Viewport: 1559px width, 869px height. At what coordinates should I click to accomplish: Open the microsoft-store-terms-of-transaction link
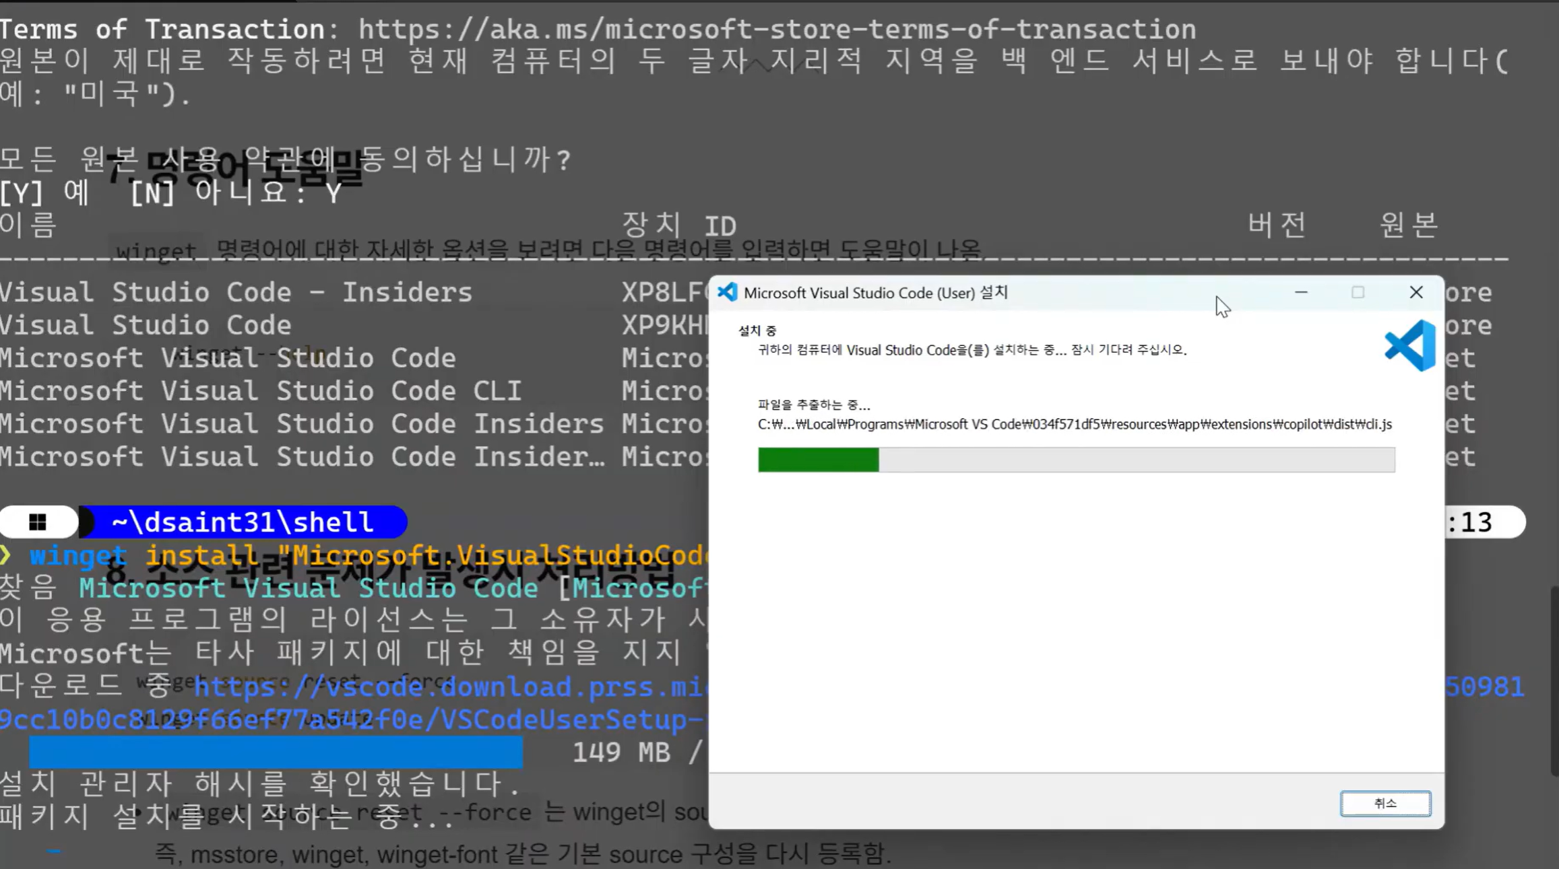pyautogui.click(x=777, y=30)
